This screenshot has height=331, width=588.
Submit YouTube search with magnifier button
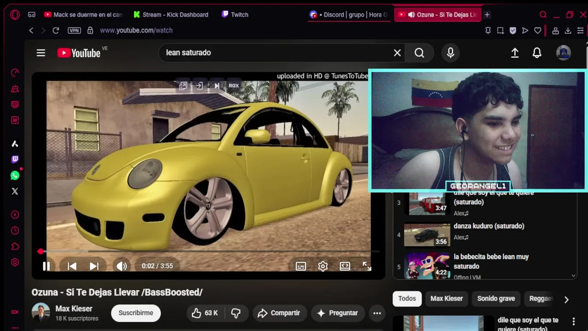coord(419,53)
